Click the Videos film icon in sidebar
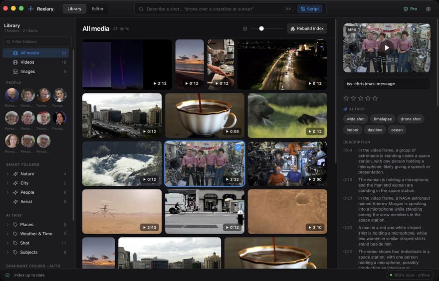 coord(15,62)
